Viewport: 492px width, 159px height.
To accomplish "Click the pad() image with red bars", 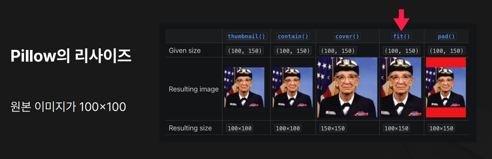I will pos(446,87).
